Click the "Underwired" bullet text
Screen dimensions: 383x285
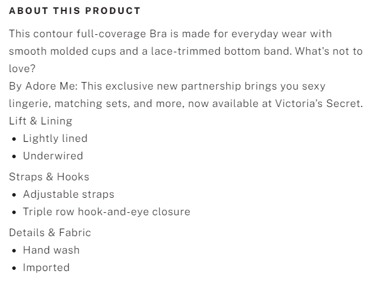(x=52, y=156)
